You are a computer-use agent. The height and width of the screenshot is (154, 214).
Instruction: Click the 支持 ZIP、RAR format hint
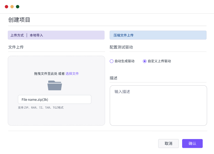point(41,107)
